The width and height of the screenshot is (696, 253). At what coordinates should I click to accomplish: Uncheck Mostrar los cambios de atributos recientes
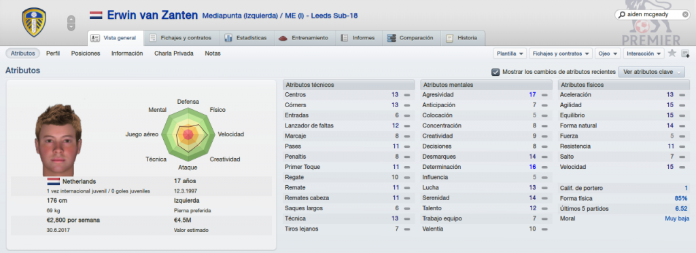click(x=495, y=72)
